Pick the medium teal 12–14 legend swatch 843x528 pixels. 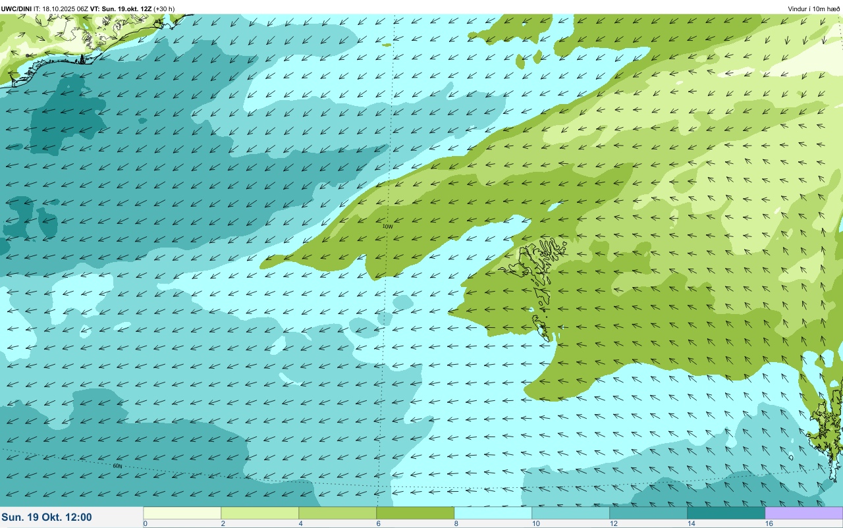(x=649, y=513)
